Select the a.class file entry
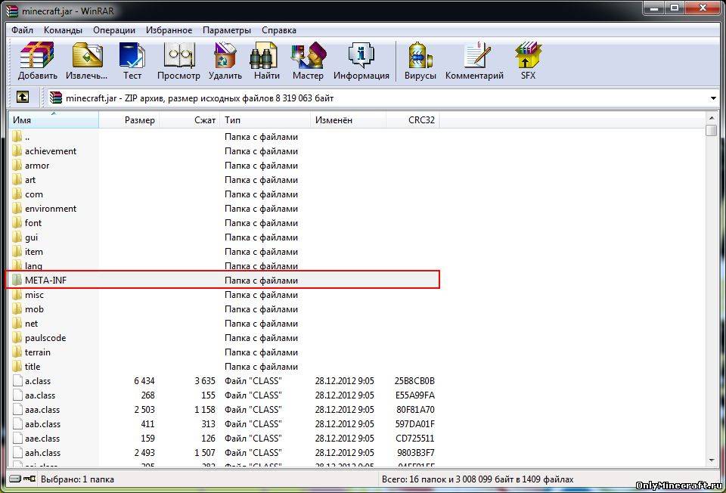Viewport: 726px width, 493px height. click(37, 381)
